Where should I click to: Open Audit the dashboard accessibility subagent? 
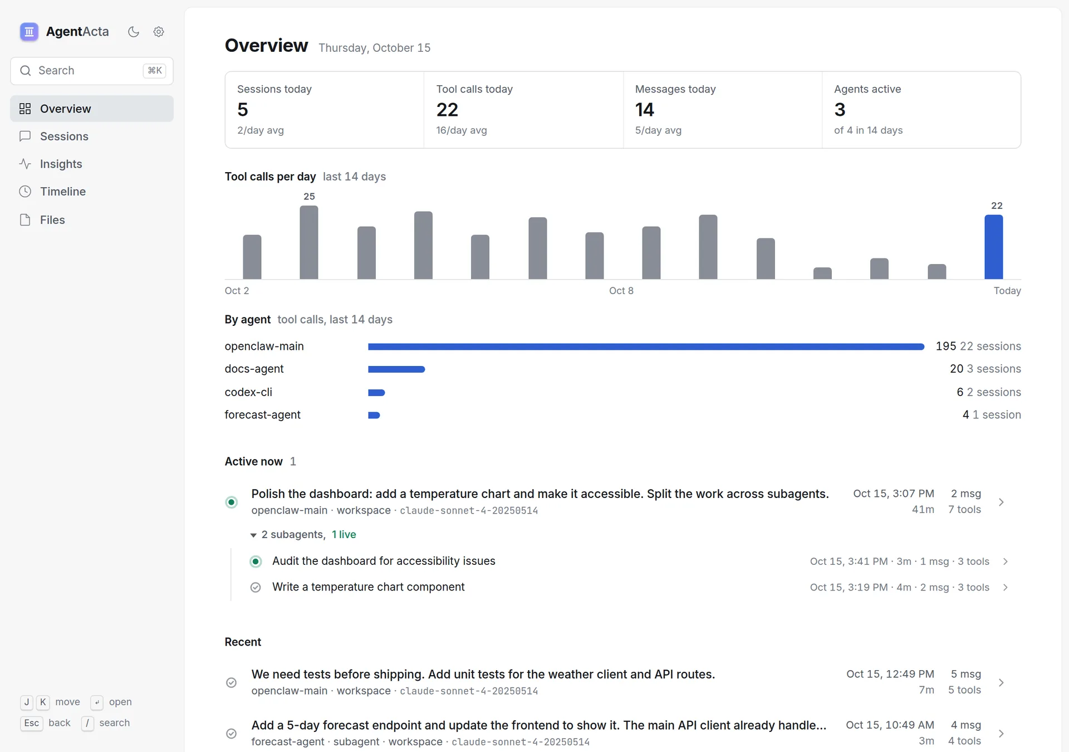[631, 561]
